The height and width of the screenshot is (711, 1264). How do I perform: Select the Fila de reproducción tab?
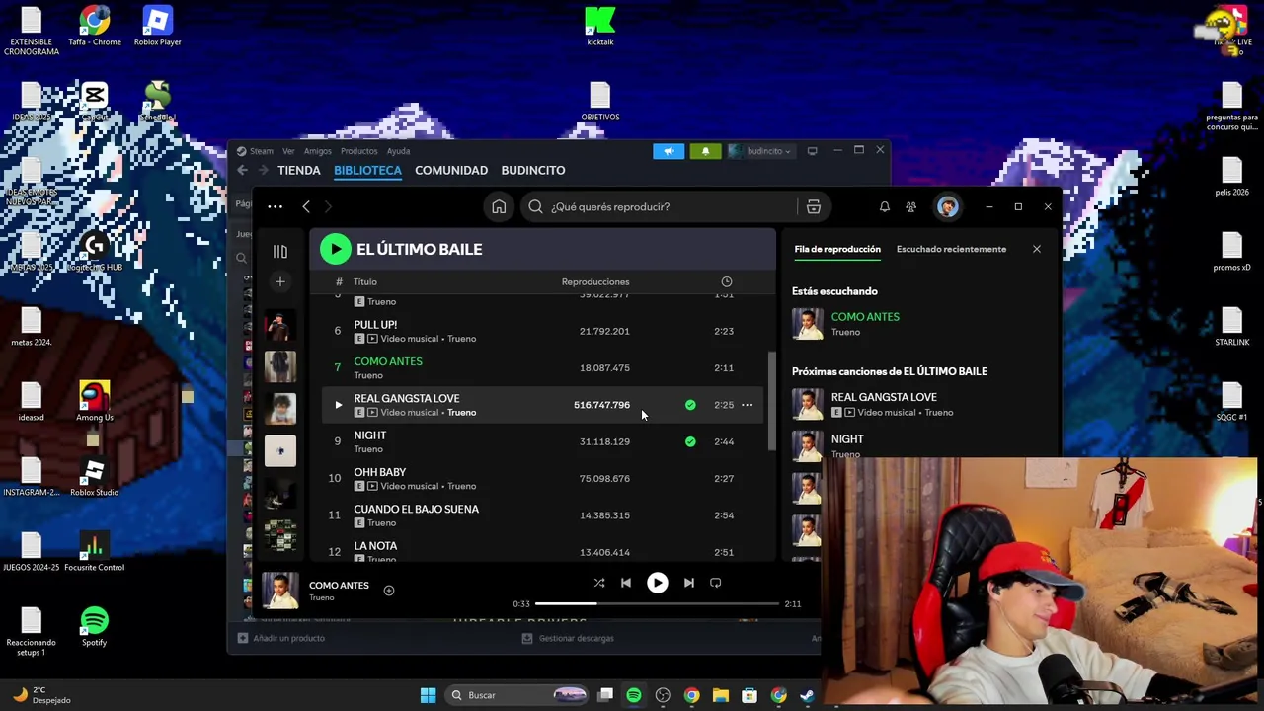837,249
